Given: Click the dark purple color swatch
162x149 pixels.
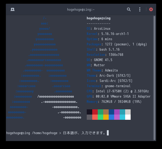Looking at the screenshot, I should coord(117,112).
